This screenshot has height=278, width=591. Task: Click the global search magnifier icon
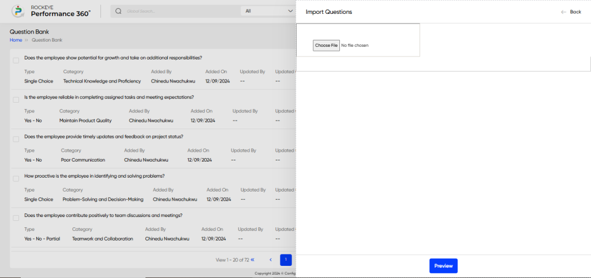coord(118,12)
